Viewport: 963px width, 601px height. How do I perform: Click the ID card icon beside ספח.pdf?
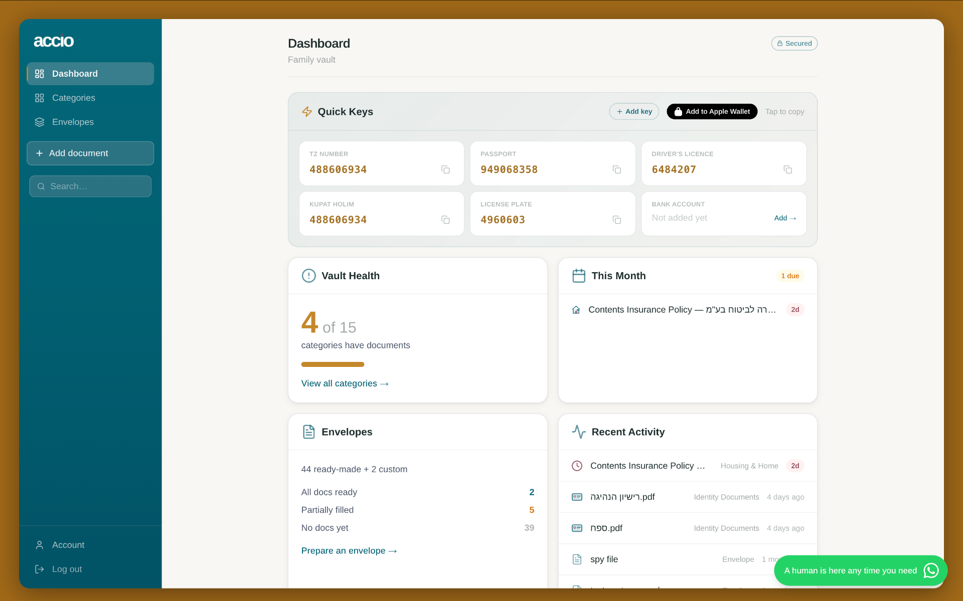pyautogui.click(x=577, y=528)
